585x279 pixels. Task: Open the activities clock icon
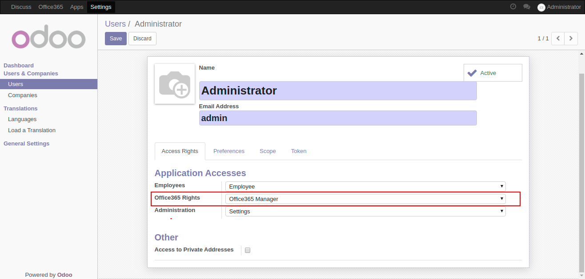513,7
